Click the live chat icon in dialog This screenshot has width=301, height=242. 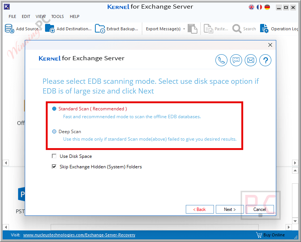[x=236, y=60]
